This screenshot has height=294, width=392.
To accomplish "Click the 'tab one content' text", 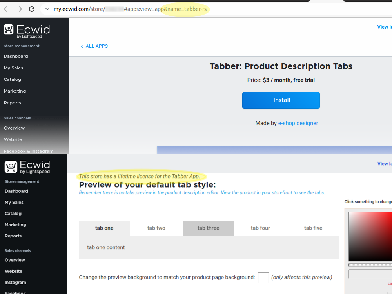I will coord(106,247).
